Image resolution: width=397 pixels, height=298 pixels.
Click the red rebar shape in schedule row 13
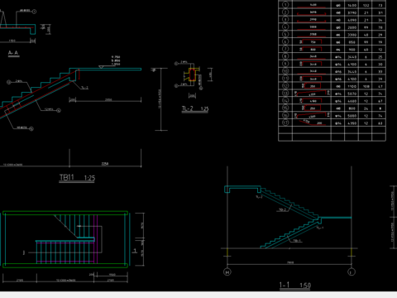point(312,94)
